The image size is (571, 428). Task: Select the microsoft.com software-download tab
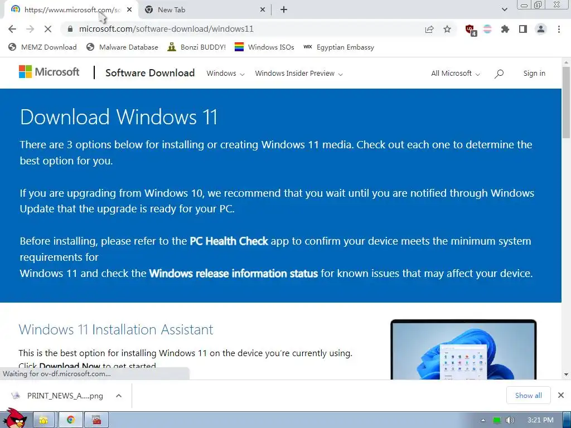click(x=71, y=10)
